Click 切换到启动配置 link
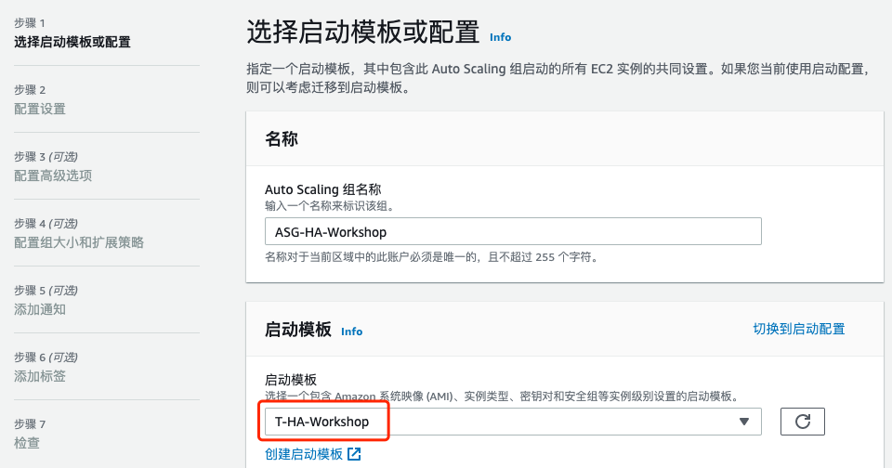Screen dimensions: 892x468 pyautogui.click(x=798, y=329)
